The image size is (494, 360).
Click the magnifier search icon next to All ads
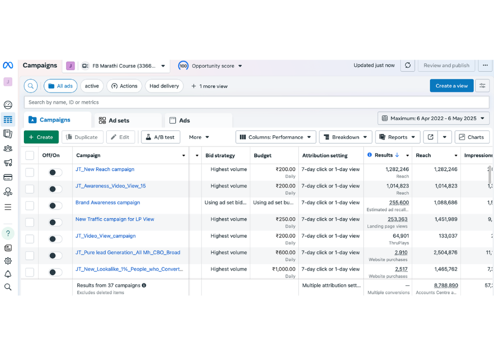(31, 86)
